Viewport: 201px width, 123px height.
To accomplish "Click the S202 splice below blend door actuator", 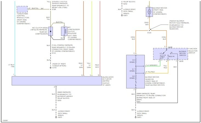I will (56, 100).
